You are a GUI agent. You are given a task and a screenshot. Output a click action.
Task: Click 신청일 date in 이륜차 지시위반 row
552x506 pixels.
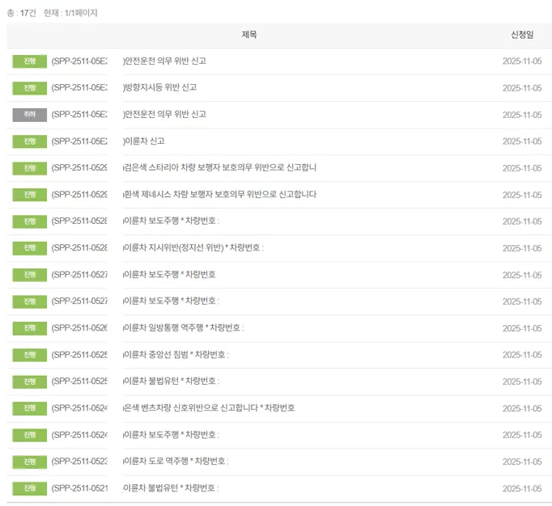click(x=522, y=248)
